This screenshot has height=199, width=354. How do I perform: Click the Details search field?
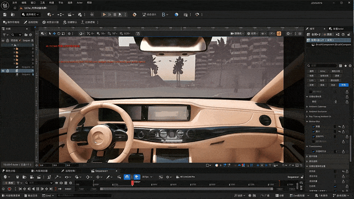[322, 66]
